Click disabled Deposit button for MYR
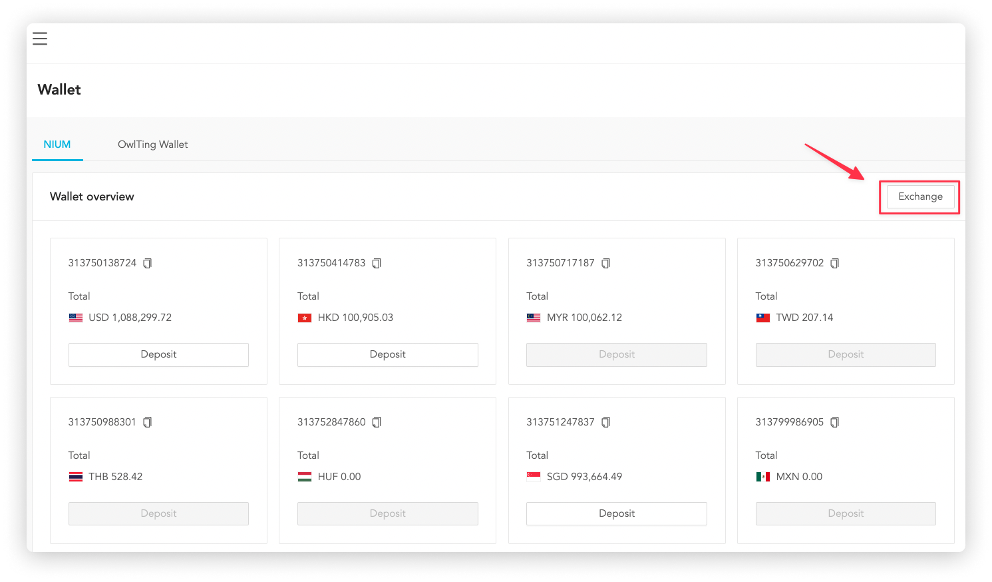Viewport: 992px width, 582px height. point(617,354)
